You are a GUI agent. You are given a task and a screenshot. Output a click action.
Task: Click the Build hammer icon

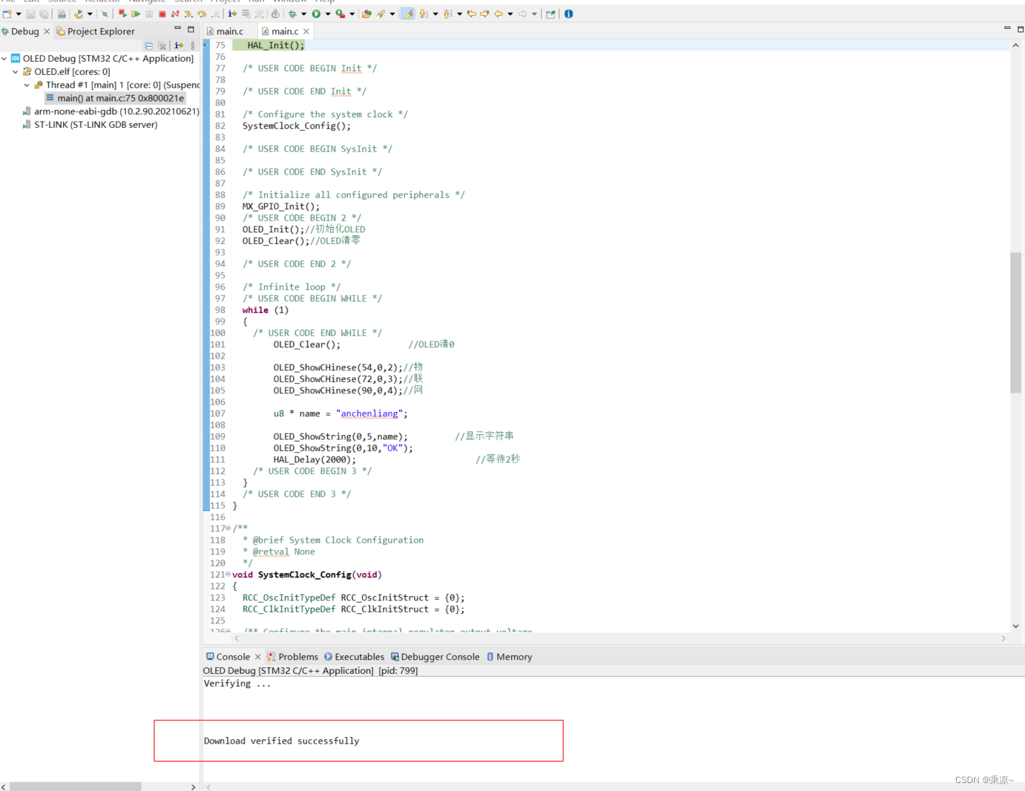pyautogui.click(x=78, y=14)
